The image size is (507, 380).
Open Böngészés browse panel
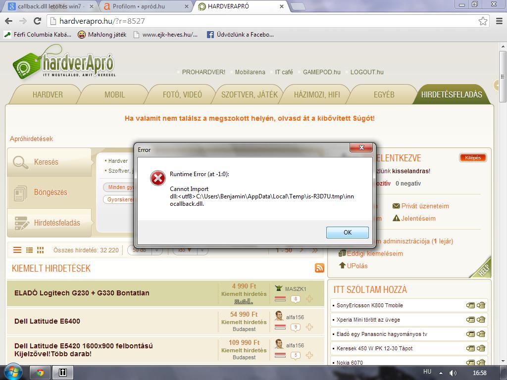50,192
